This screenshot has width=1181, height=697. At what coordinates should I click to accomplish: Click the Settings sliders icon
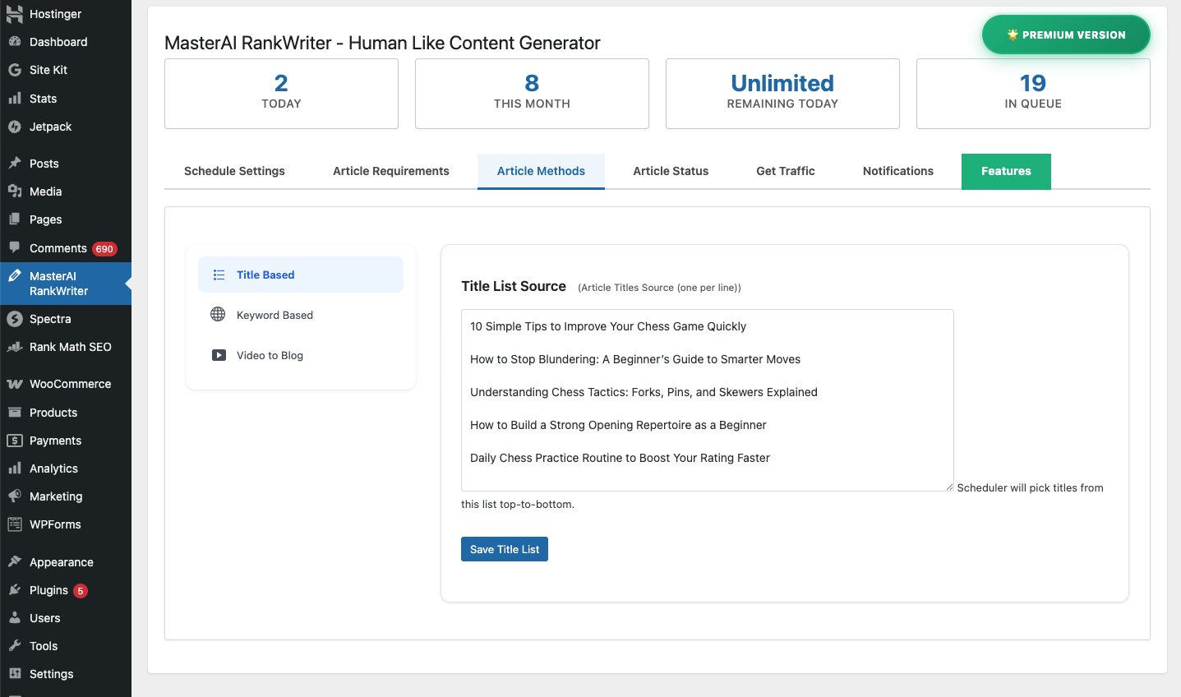point(15,674)
